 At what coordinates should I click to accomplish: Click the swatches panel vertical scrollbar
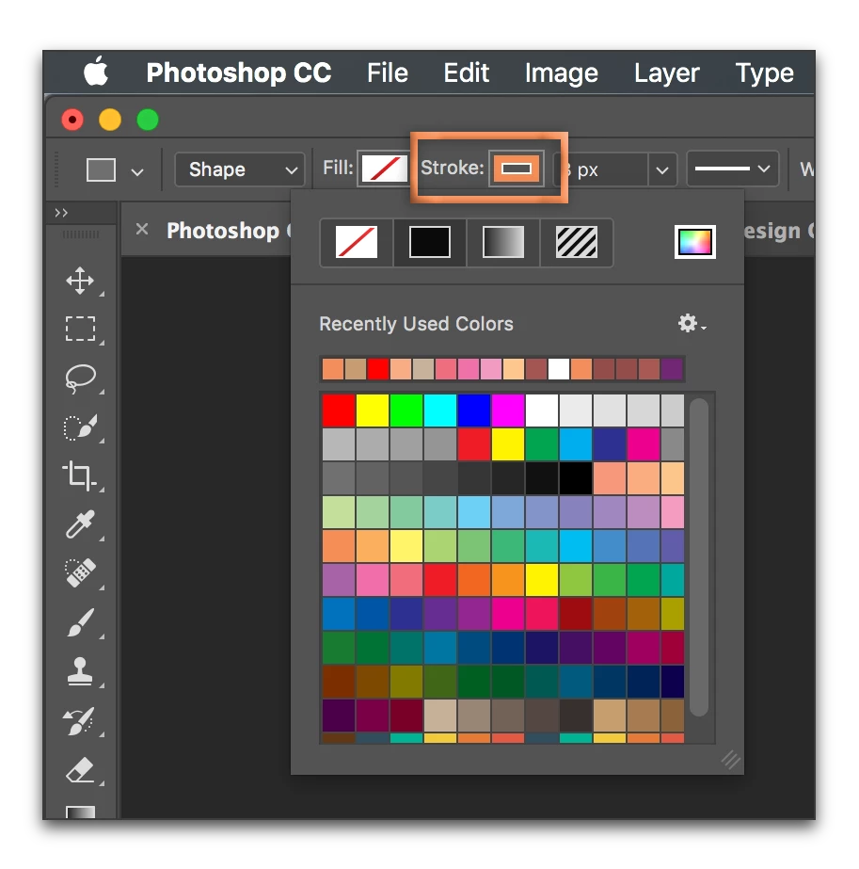(x=699, y=557)
